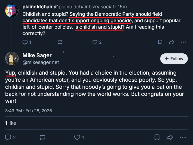Bookmark plainoldchair's post
The image size is (193, 145).
tap(160, 42)
